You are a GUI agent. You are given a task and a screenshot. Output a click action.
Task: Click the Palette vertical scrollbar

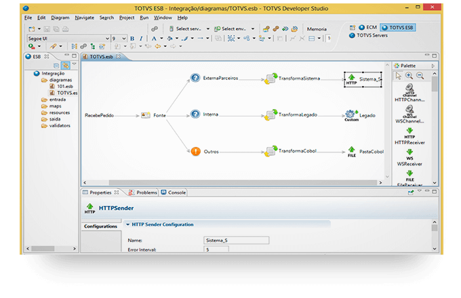point(435,85)
